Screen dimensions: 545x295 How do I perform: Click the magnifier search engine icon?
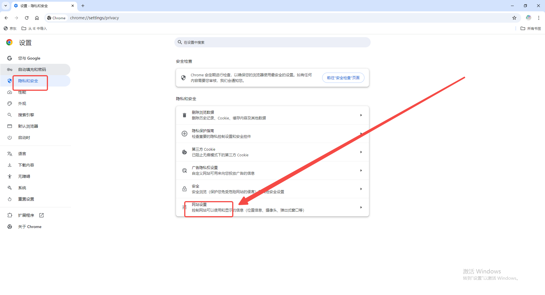[x=10, y=115]
